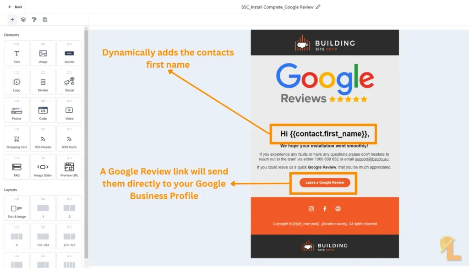The image size is (469, 268).
Task: Choose the 2/3 : 1/3 layout
Action: [70, 236]
